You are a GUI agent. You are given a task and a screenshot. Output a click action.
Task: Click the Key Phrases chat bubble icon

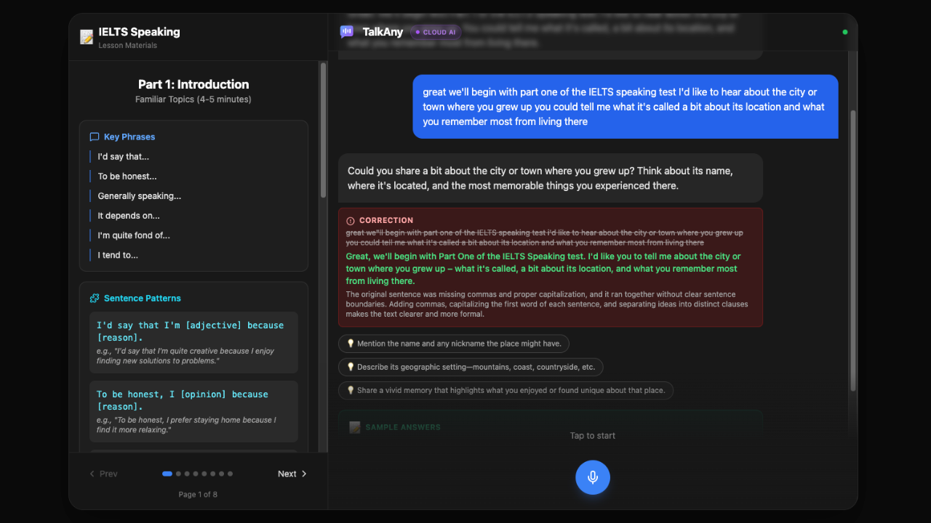(95, 137)
